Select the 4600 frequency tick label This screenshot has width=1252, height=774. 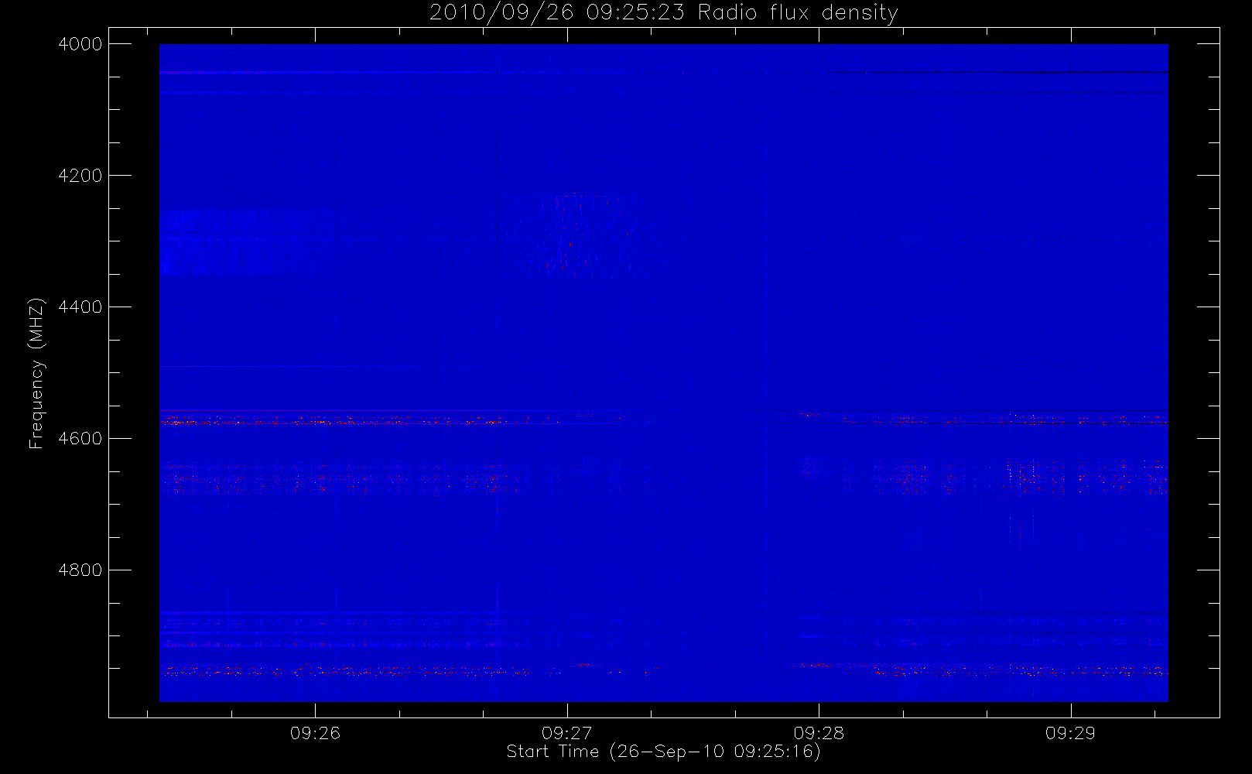[80, 439]
